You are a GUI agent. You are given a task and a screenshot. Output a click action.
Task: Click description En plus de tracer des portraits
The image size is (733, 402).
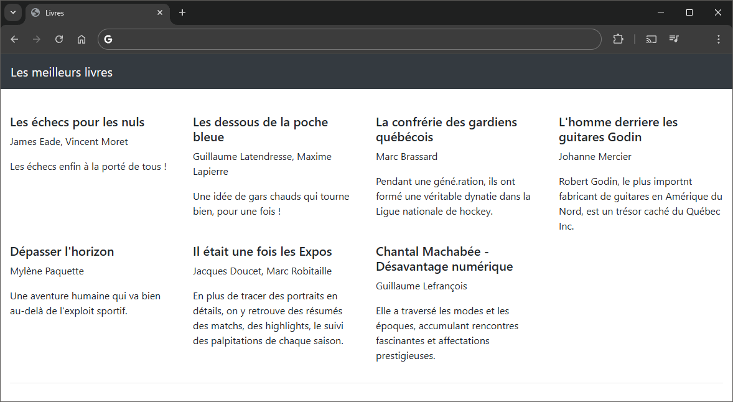coord(268,319)
